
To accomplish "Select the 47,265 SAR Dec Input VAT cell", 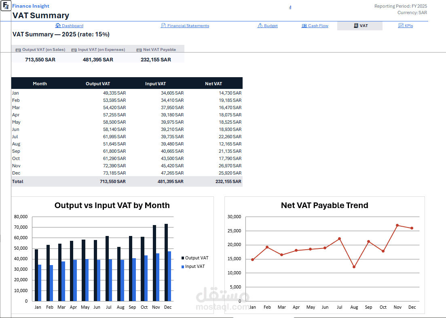I will 172,173.
